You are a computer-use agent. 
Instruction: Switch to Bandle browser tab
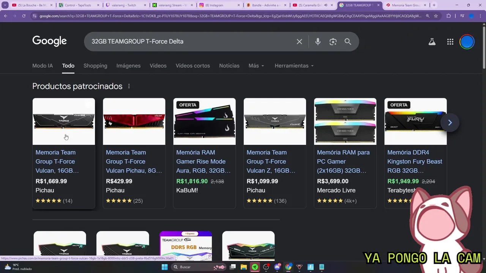point(267,5)
